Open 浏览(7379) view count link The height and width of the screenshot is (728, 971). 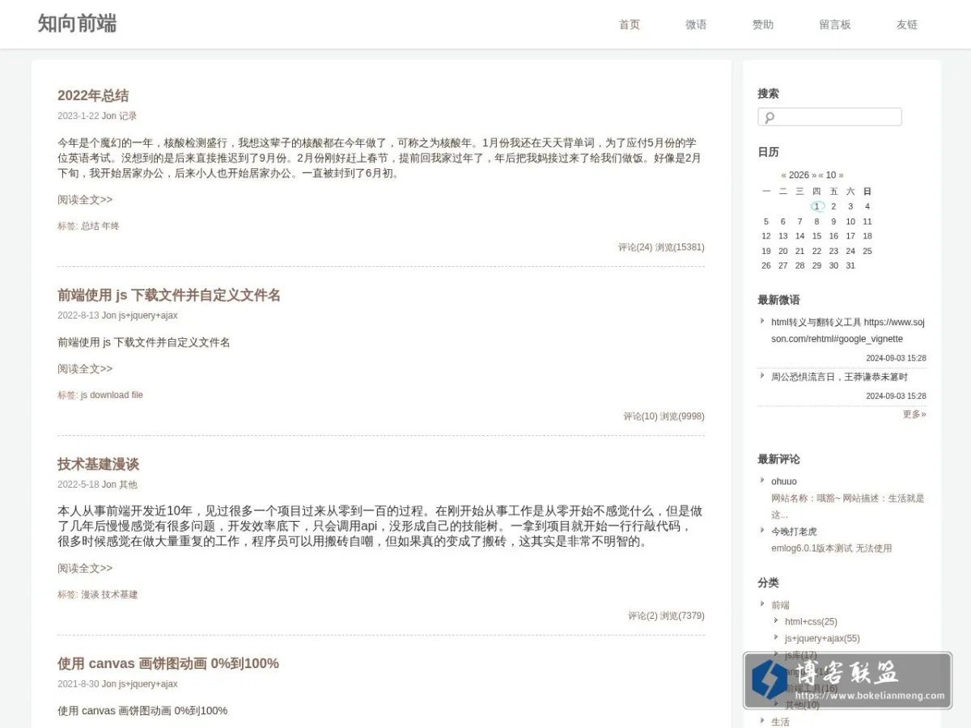coord(682,616)
